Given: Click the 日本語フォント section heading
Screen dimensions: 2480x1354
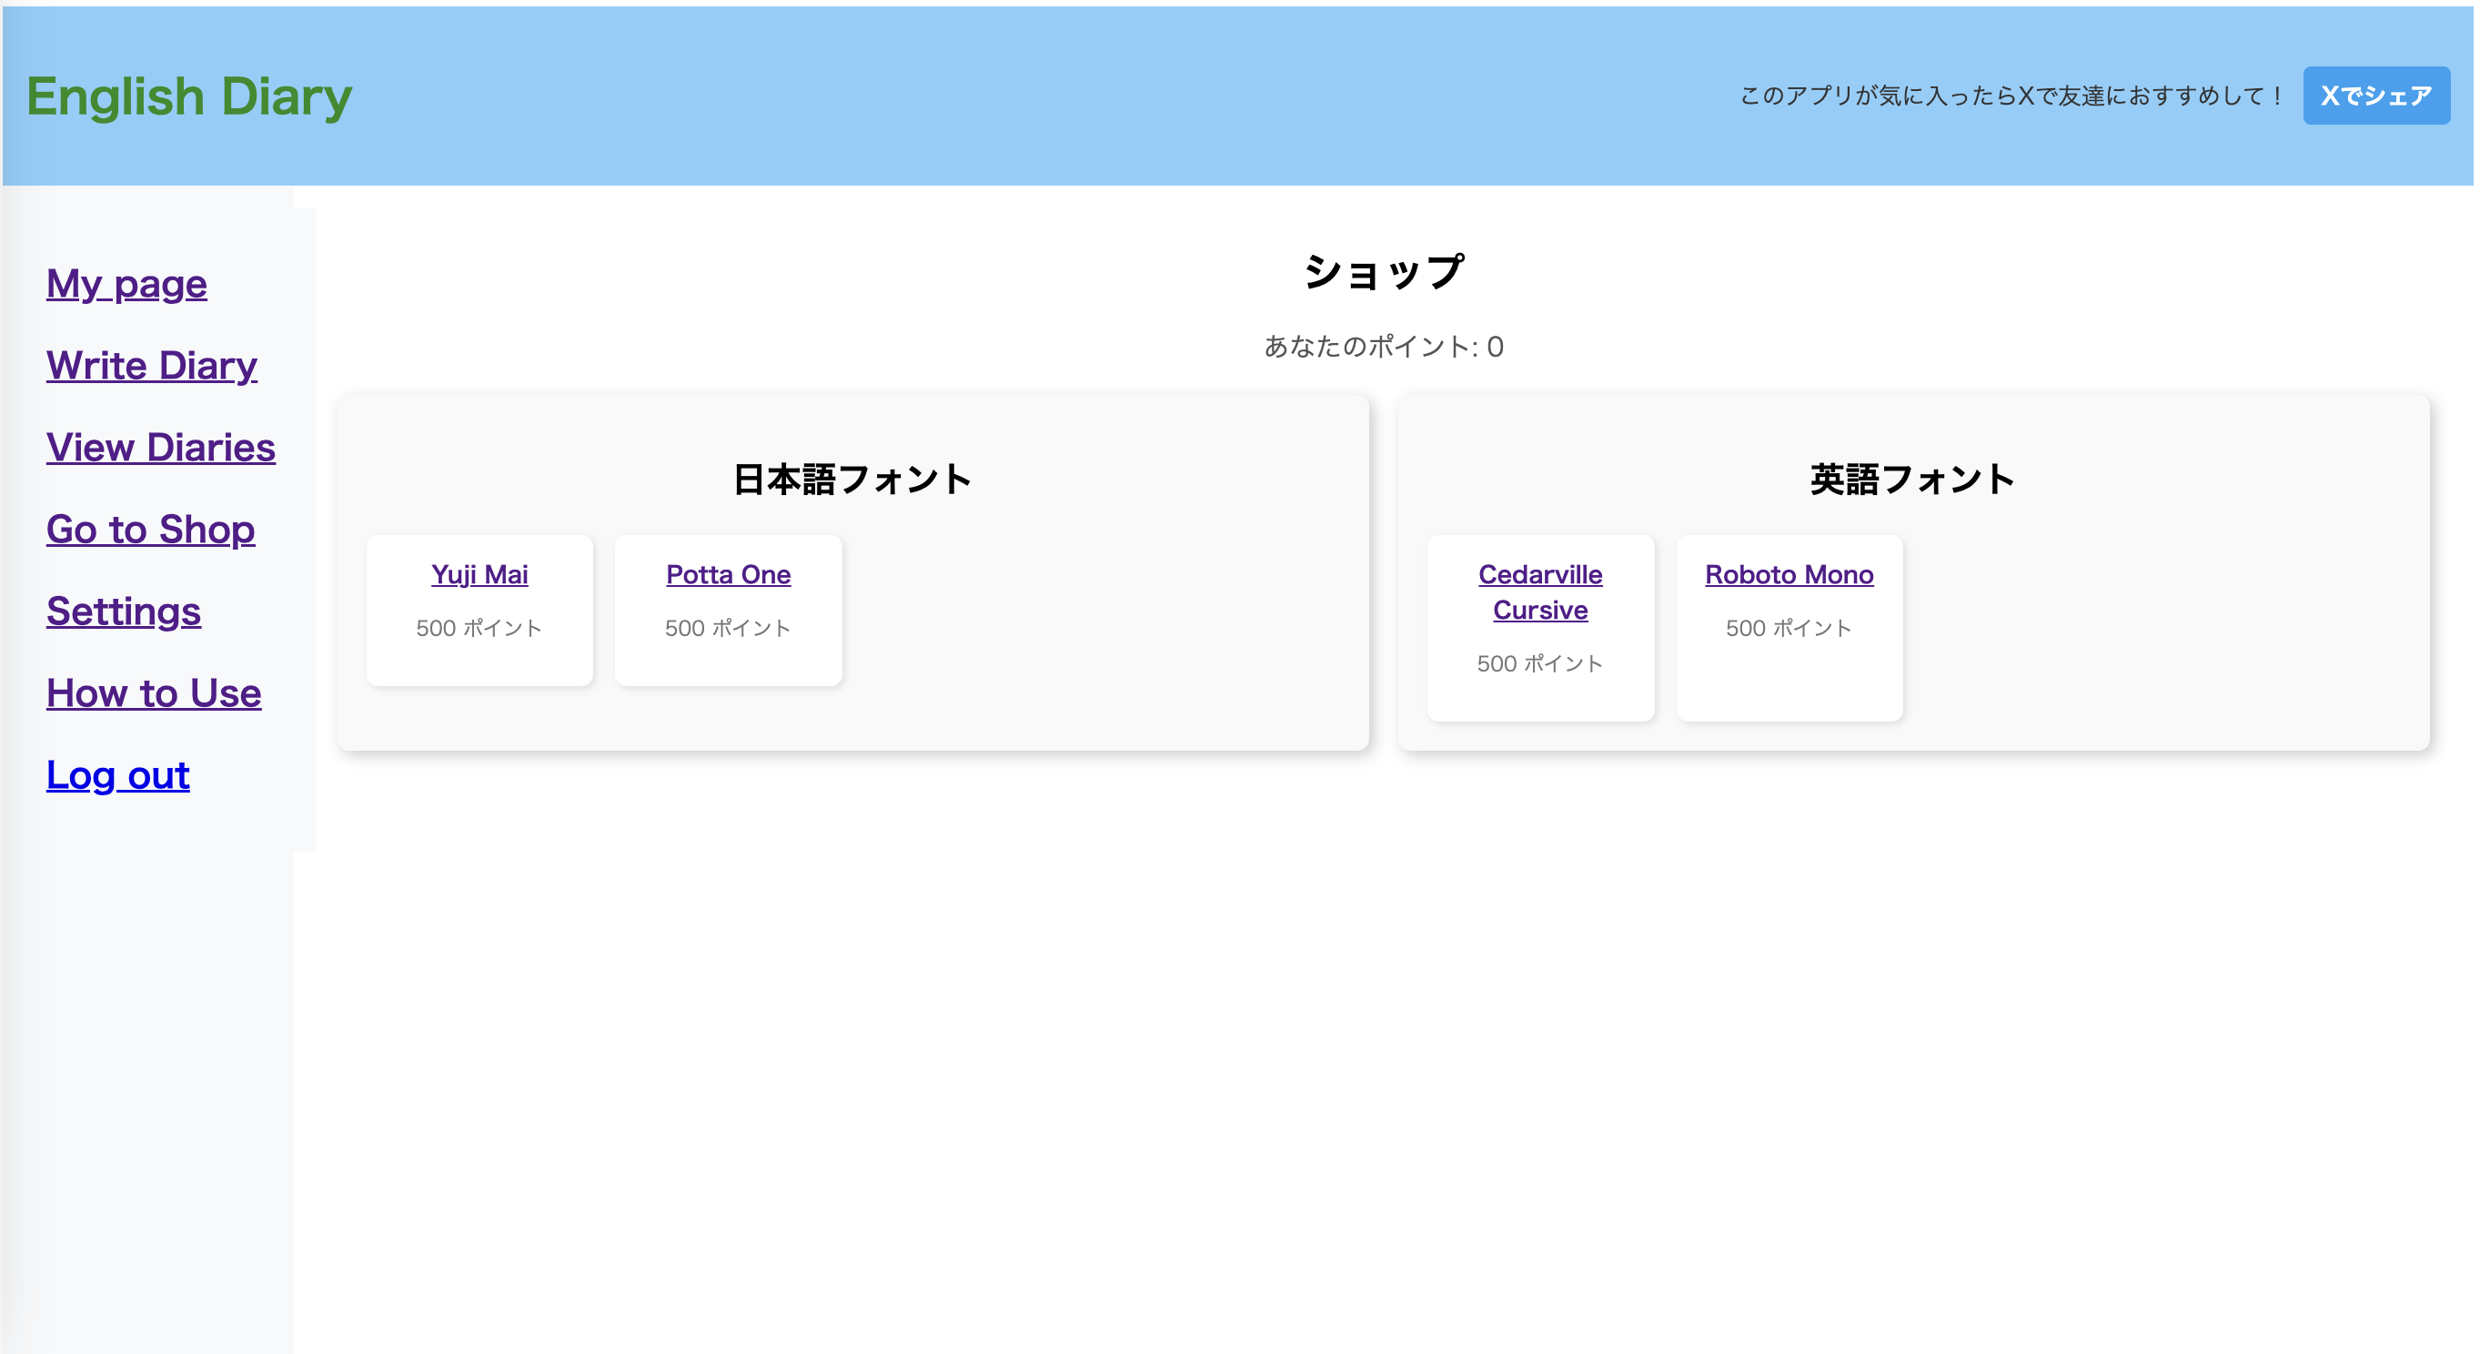Looking at the screenshot, I should click(x=852, y=480).
